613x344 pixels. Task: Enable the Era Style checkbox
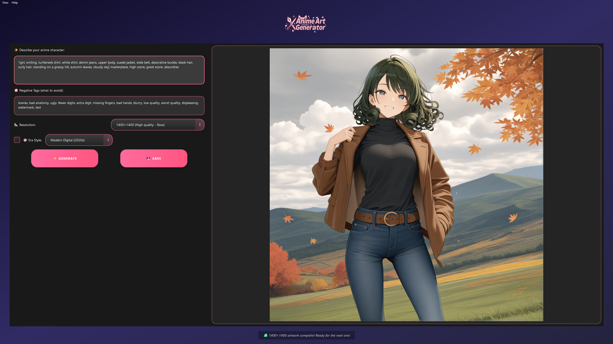(17, 140)
